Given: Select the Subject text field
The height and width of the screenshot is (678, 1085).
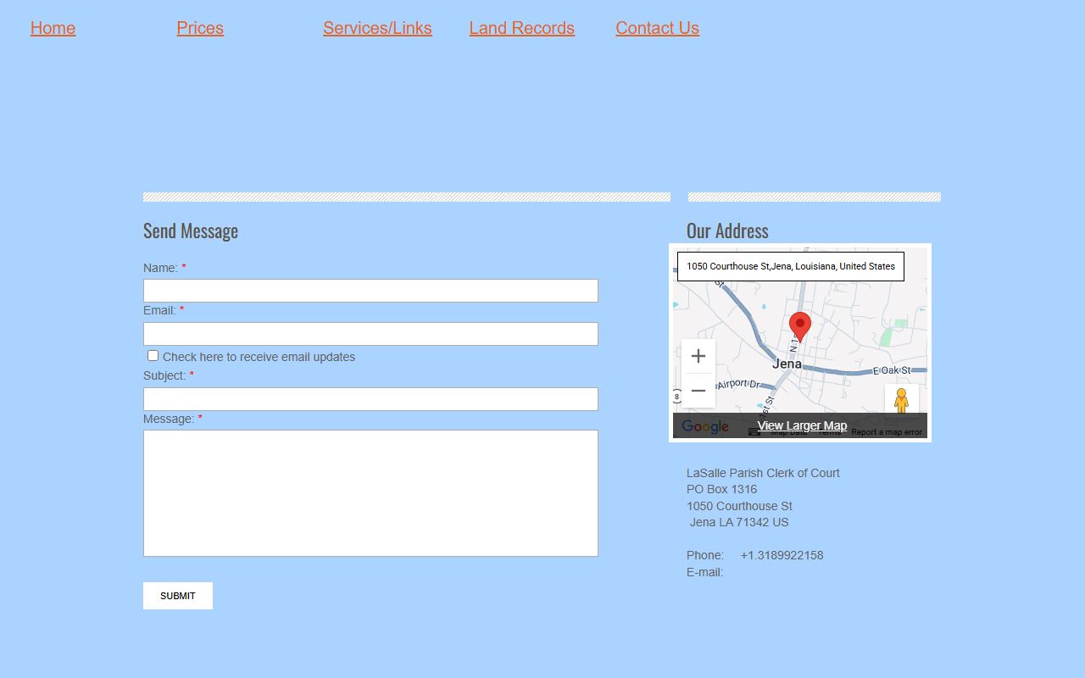Looking at the screenshot, I should (x=370, y=399).
